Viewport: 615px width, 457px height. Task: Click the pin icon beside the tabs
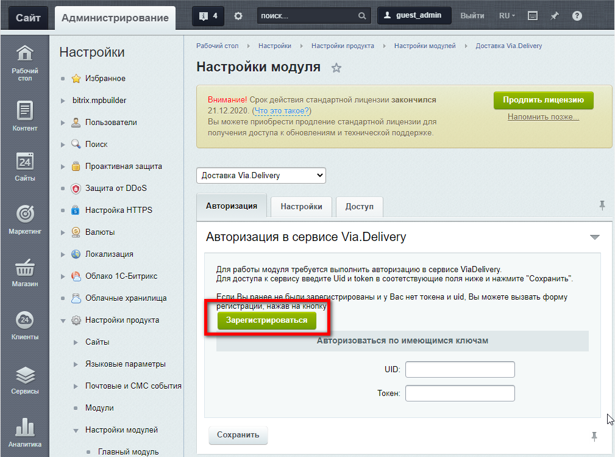(602, 205)
